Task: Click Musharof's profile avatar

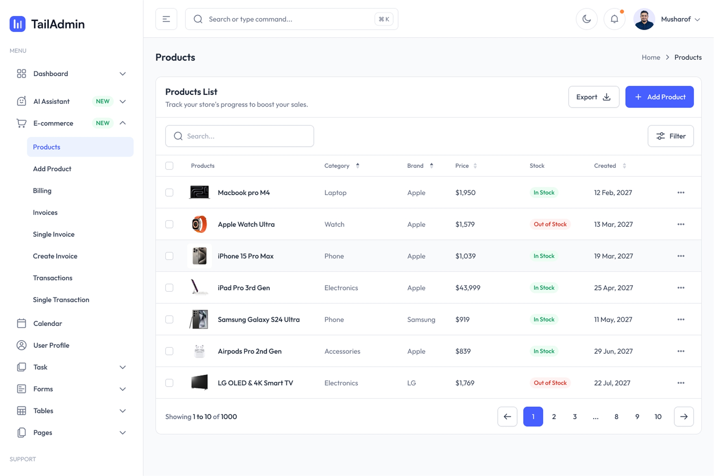Action: 644,19
